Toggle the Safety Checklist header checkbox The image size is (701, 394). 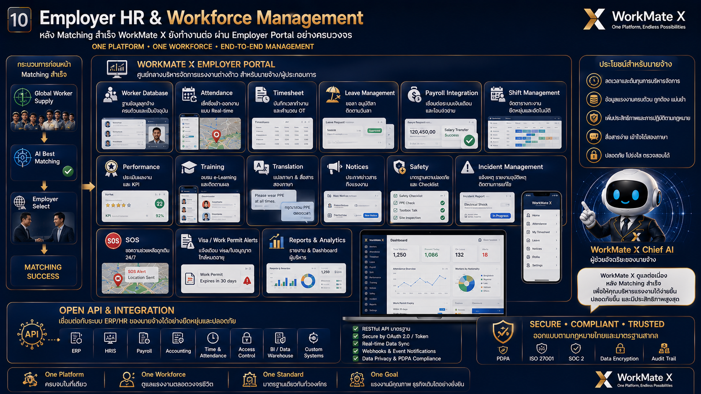point(395,196)
